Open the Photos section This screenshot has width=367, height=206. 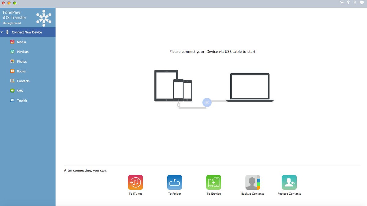(x=21, y=61)
